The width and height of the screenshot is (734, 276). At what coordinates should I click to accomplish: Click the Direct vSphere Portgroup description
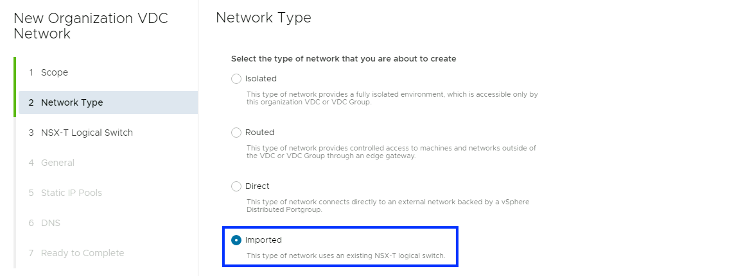[x=388, y=206]
